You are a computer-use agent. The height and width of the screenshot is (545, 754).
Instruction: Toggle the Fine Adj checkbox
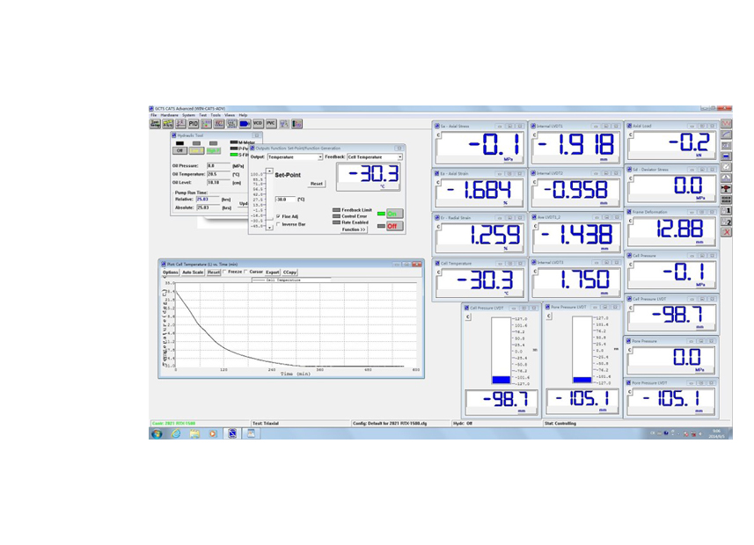[278, 215]
